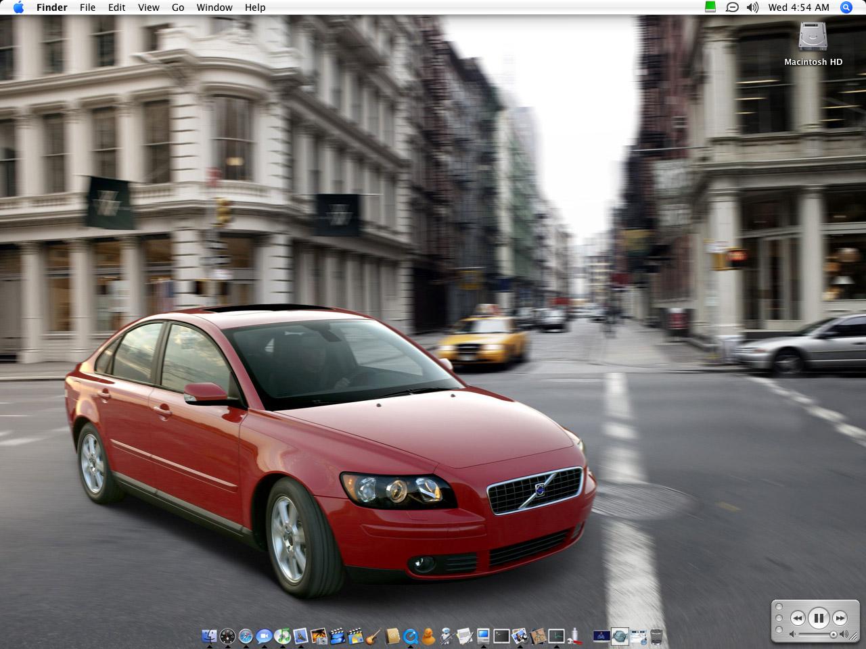The width and height of the screenshot is (866, 649).
Task: Launch Automator via its robot Dock icon
Action: (446, 636)
